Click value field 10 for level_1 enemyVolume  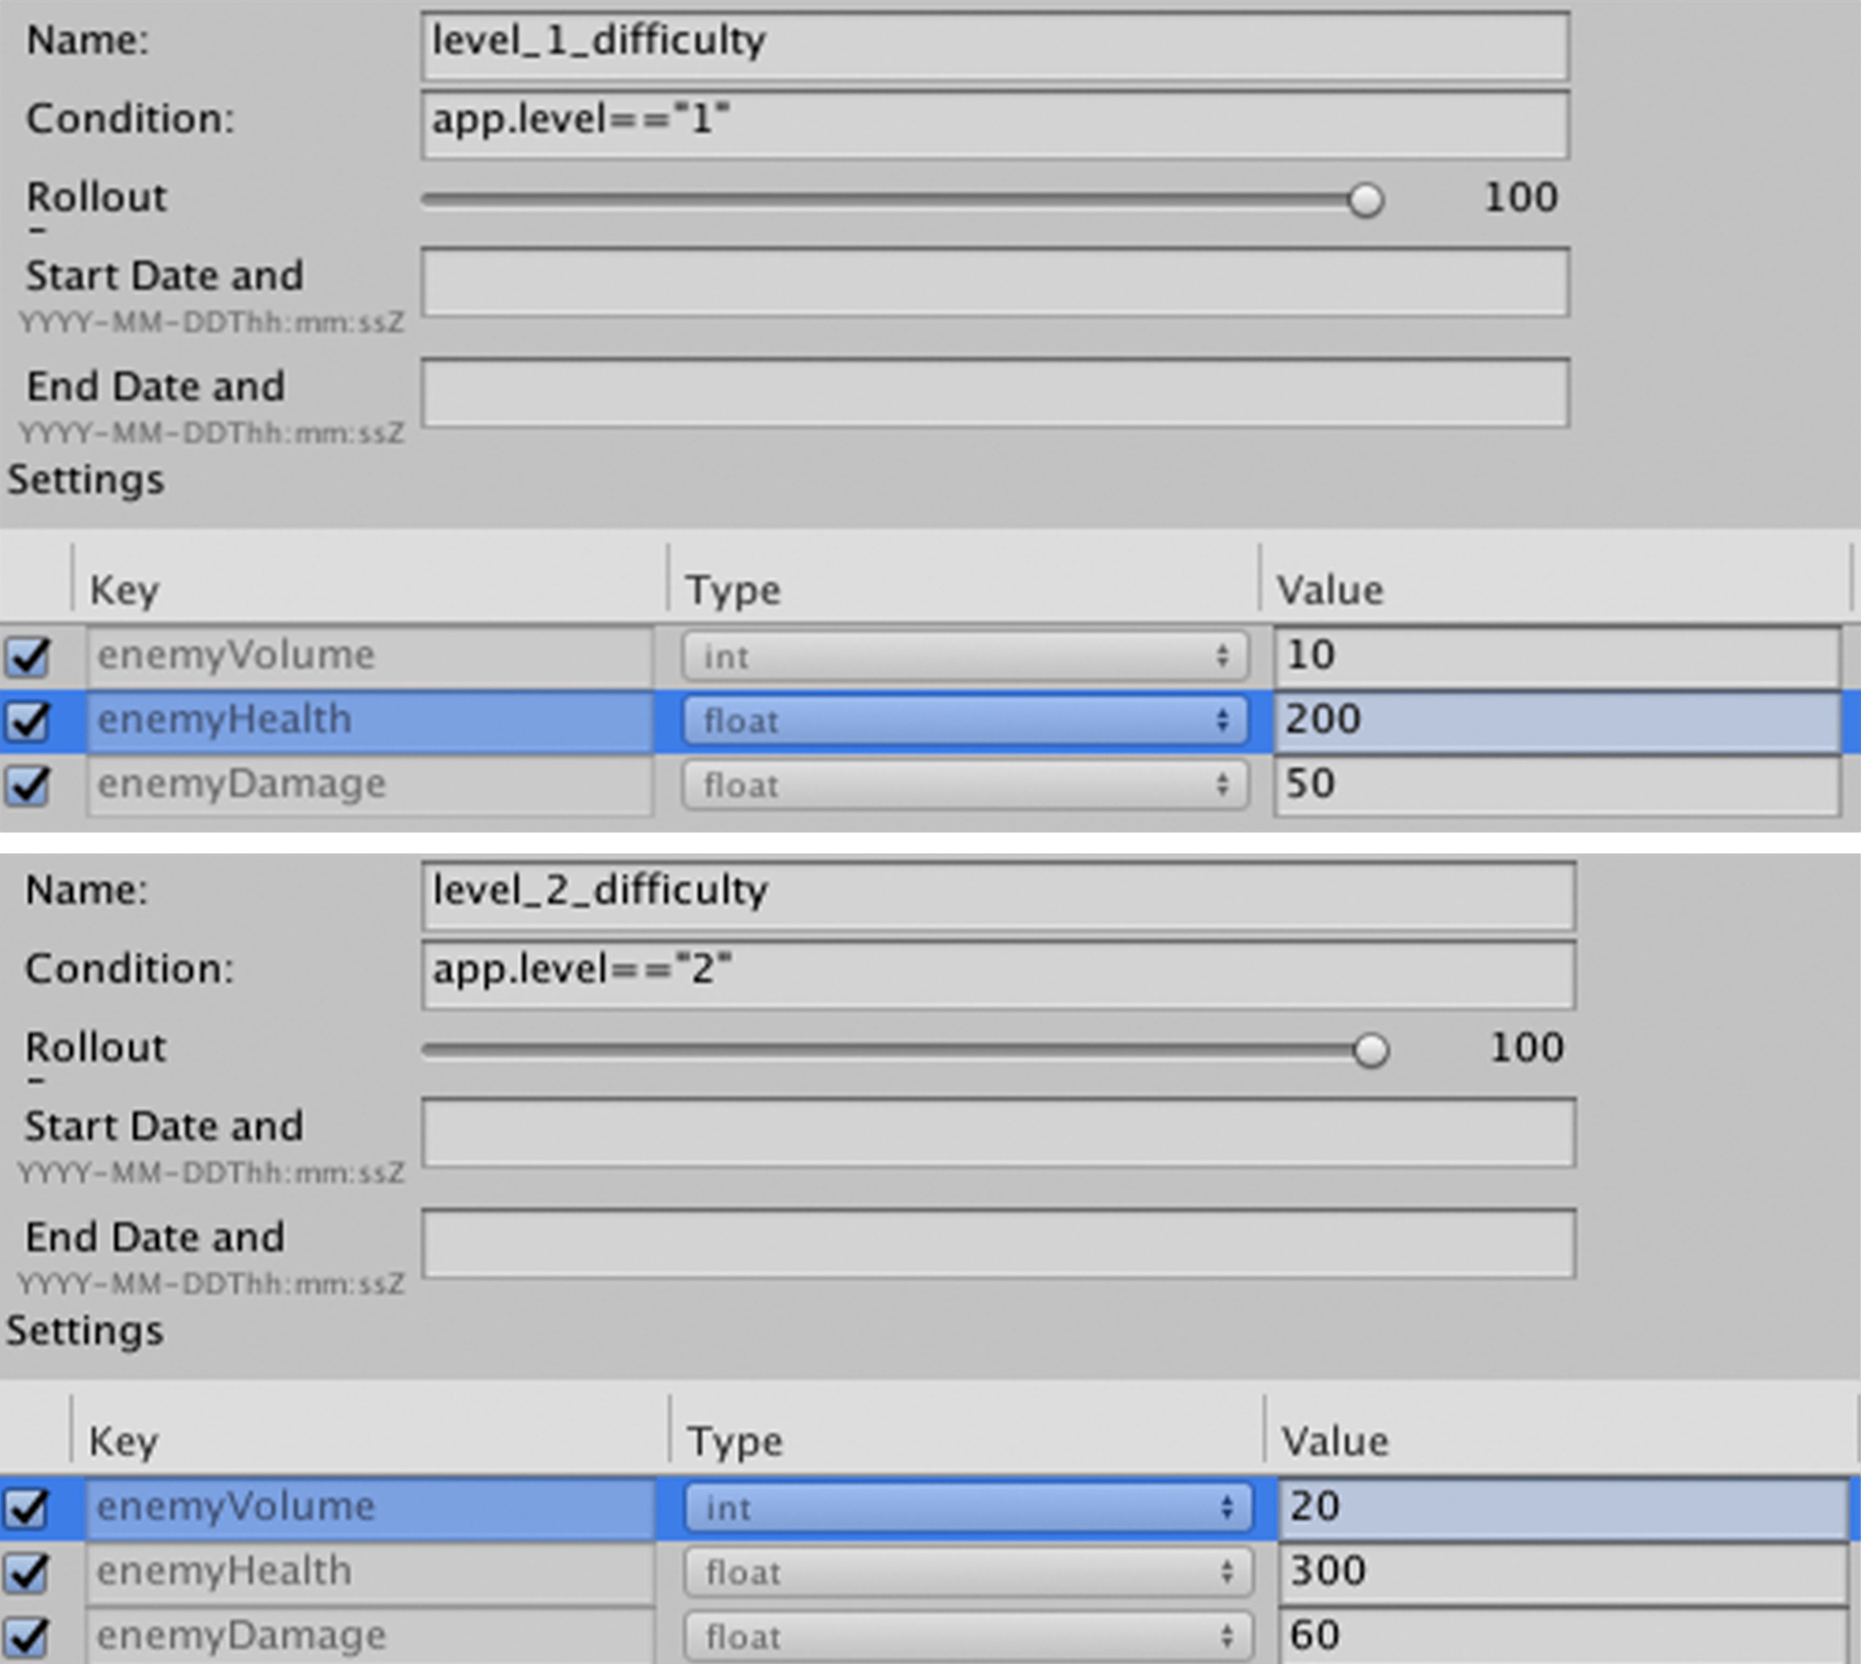1557,656
